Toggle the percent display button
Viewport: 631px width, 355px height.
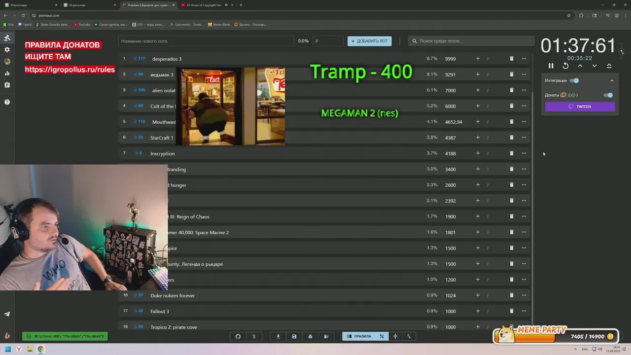coord(382,336)
